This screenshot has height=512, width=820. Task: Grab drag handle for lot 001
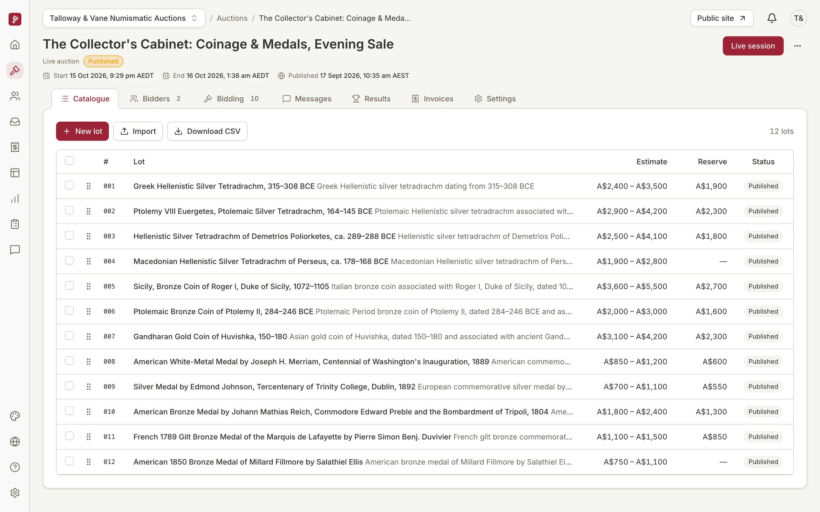tap(88, 186)
